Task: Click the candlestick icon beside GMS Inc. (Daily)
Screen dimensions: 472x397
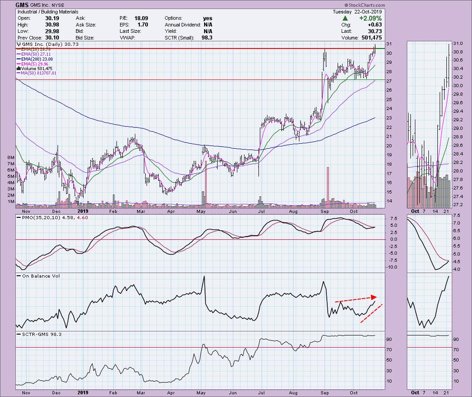Action: (19, 44)
